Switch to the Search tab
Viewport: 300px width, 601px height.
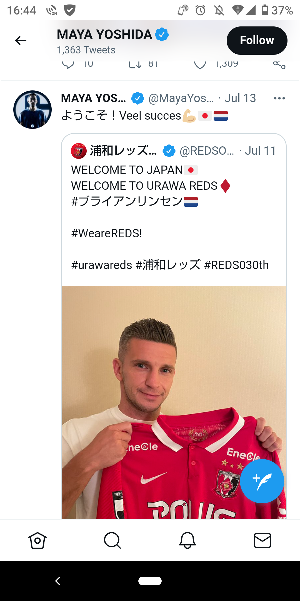[x=112, y=541]
